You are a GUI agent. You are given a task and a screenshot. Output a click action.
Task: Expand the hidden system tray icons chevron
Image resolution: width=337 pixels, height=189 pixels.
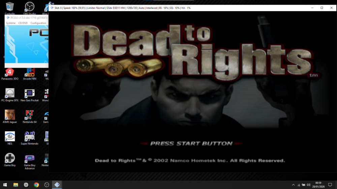point(293,185)
